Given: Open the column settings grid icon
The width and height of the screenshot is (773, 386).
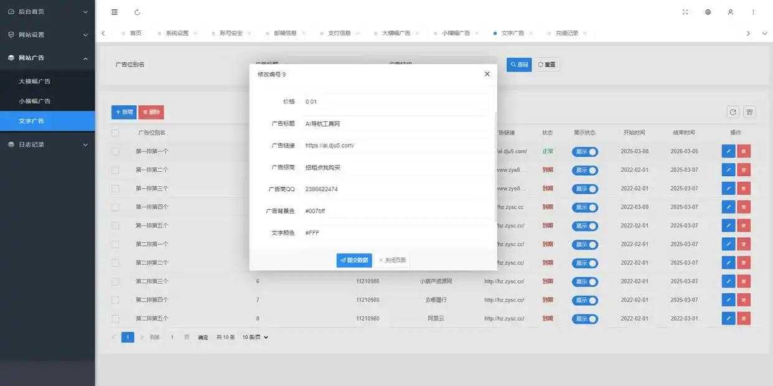Looking at the screenshot, I should click(x=749, y=112).
